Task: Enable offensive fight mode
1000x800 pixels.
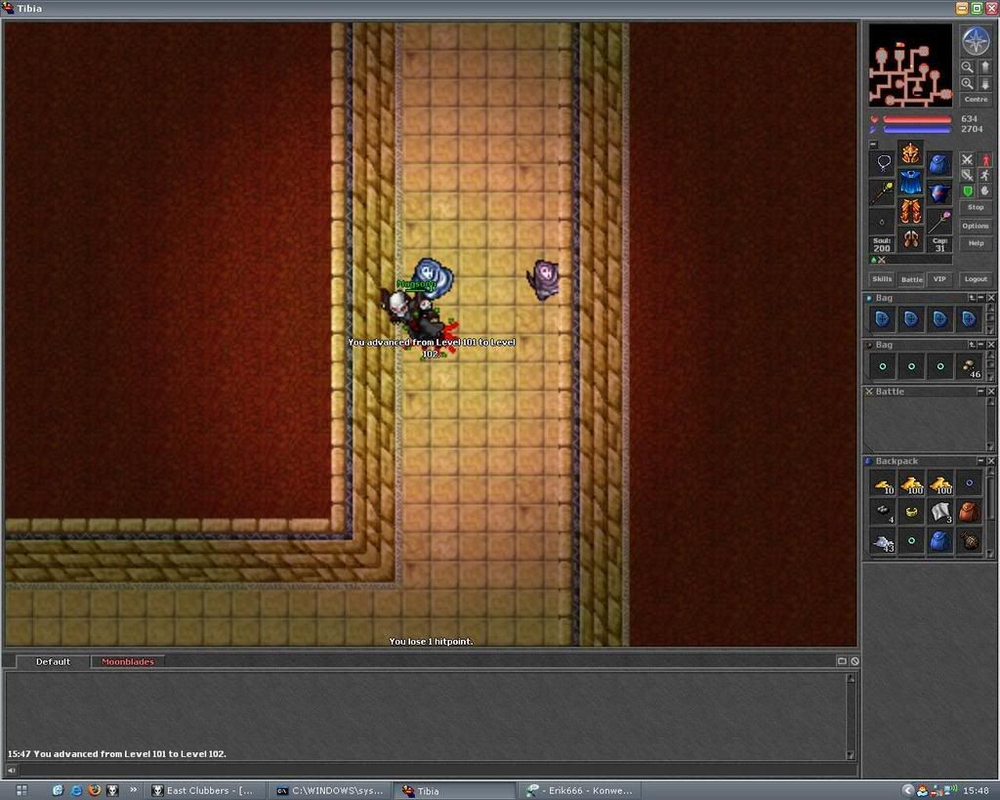Action: pos(968,159)
